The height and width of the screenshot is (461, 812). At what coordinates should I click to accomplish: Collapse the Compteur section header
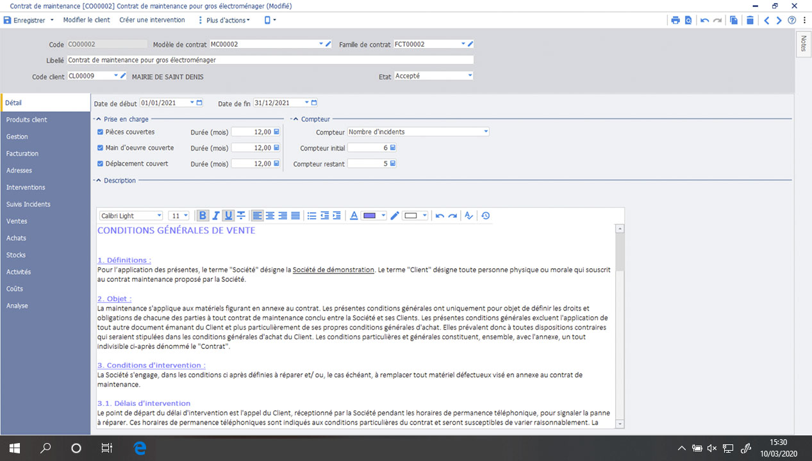pos(295,119)
